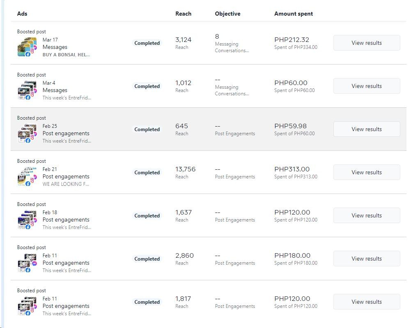The width and height of the screenshot is (411, 328).
Task: Click Facebook icon on Feb 21 ad thumbnail
Action: [28, 184]
